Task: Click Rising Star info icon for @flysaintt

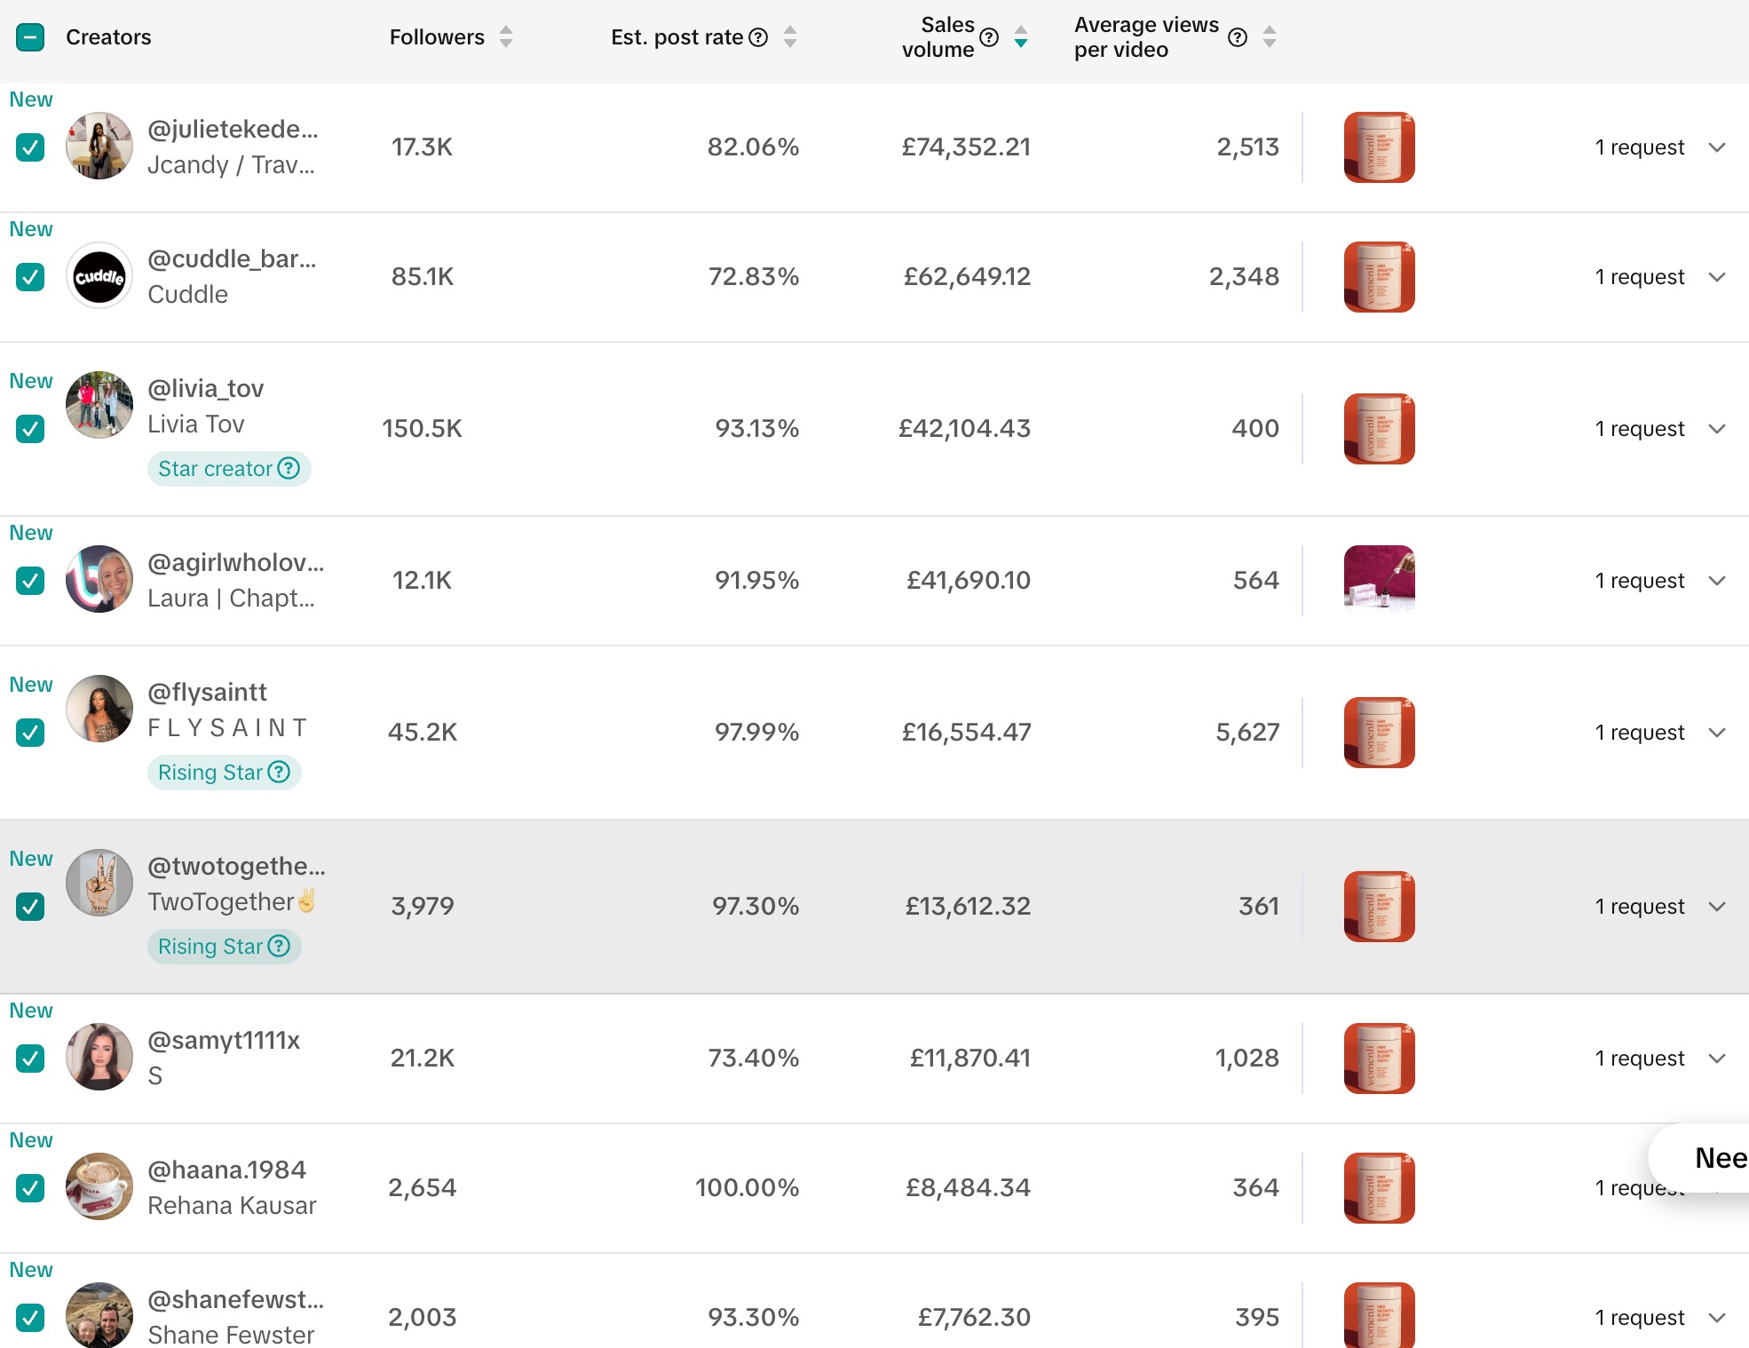Action: 279,772
